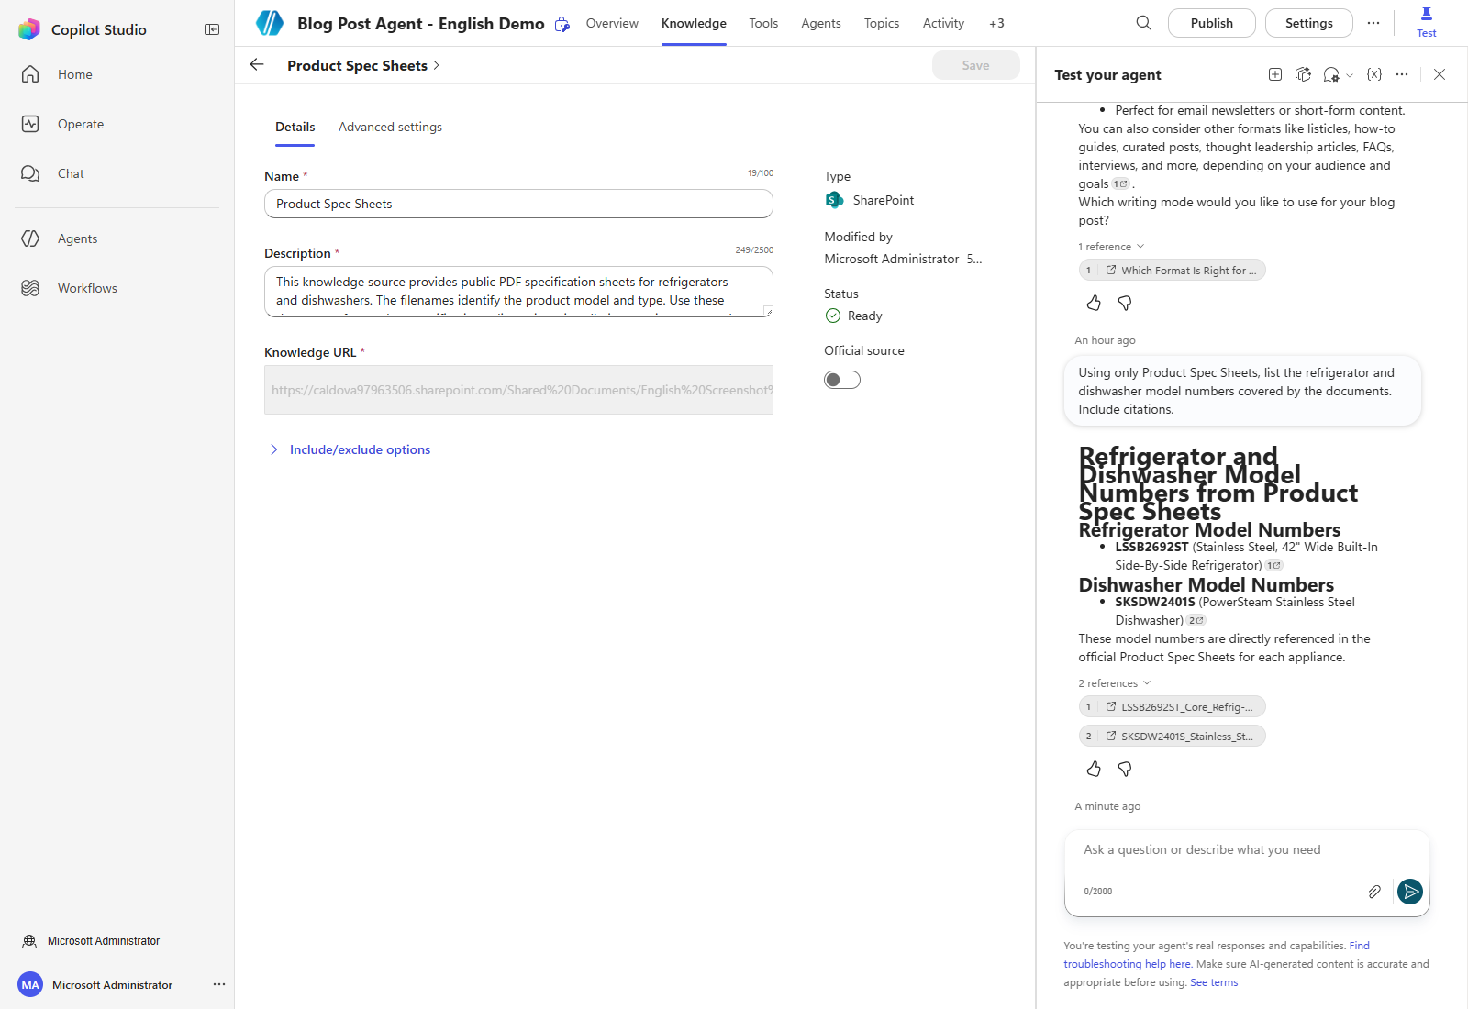Viewport: 1468px width, 1009px height.
Task: Collapse the 2 references list
Action: [1115, 683]
